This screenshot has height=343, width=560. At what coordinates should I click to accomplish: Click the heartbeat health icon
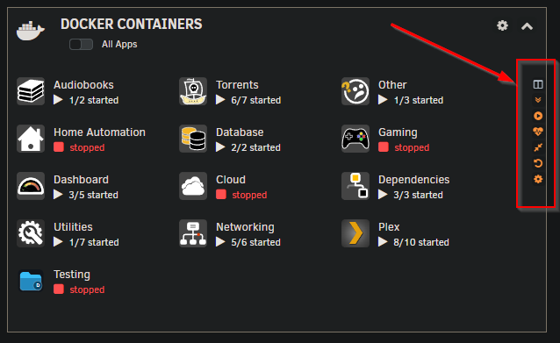(538, 132)
